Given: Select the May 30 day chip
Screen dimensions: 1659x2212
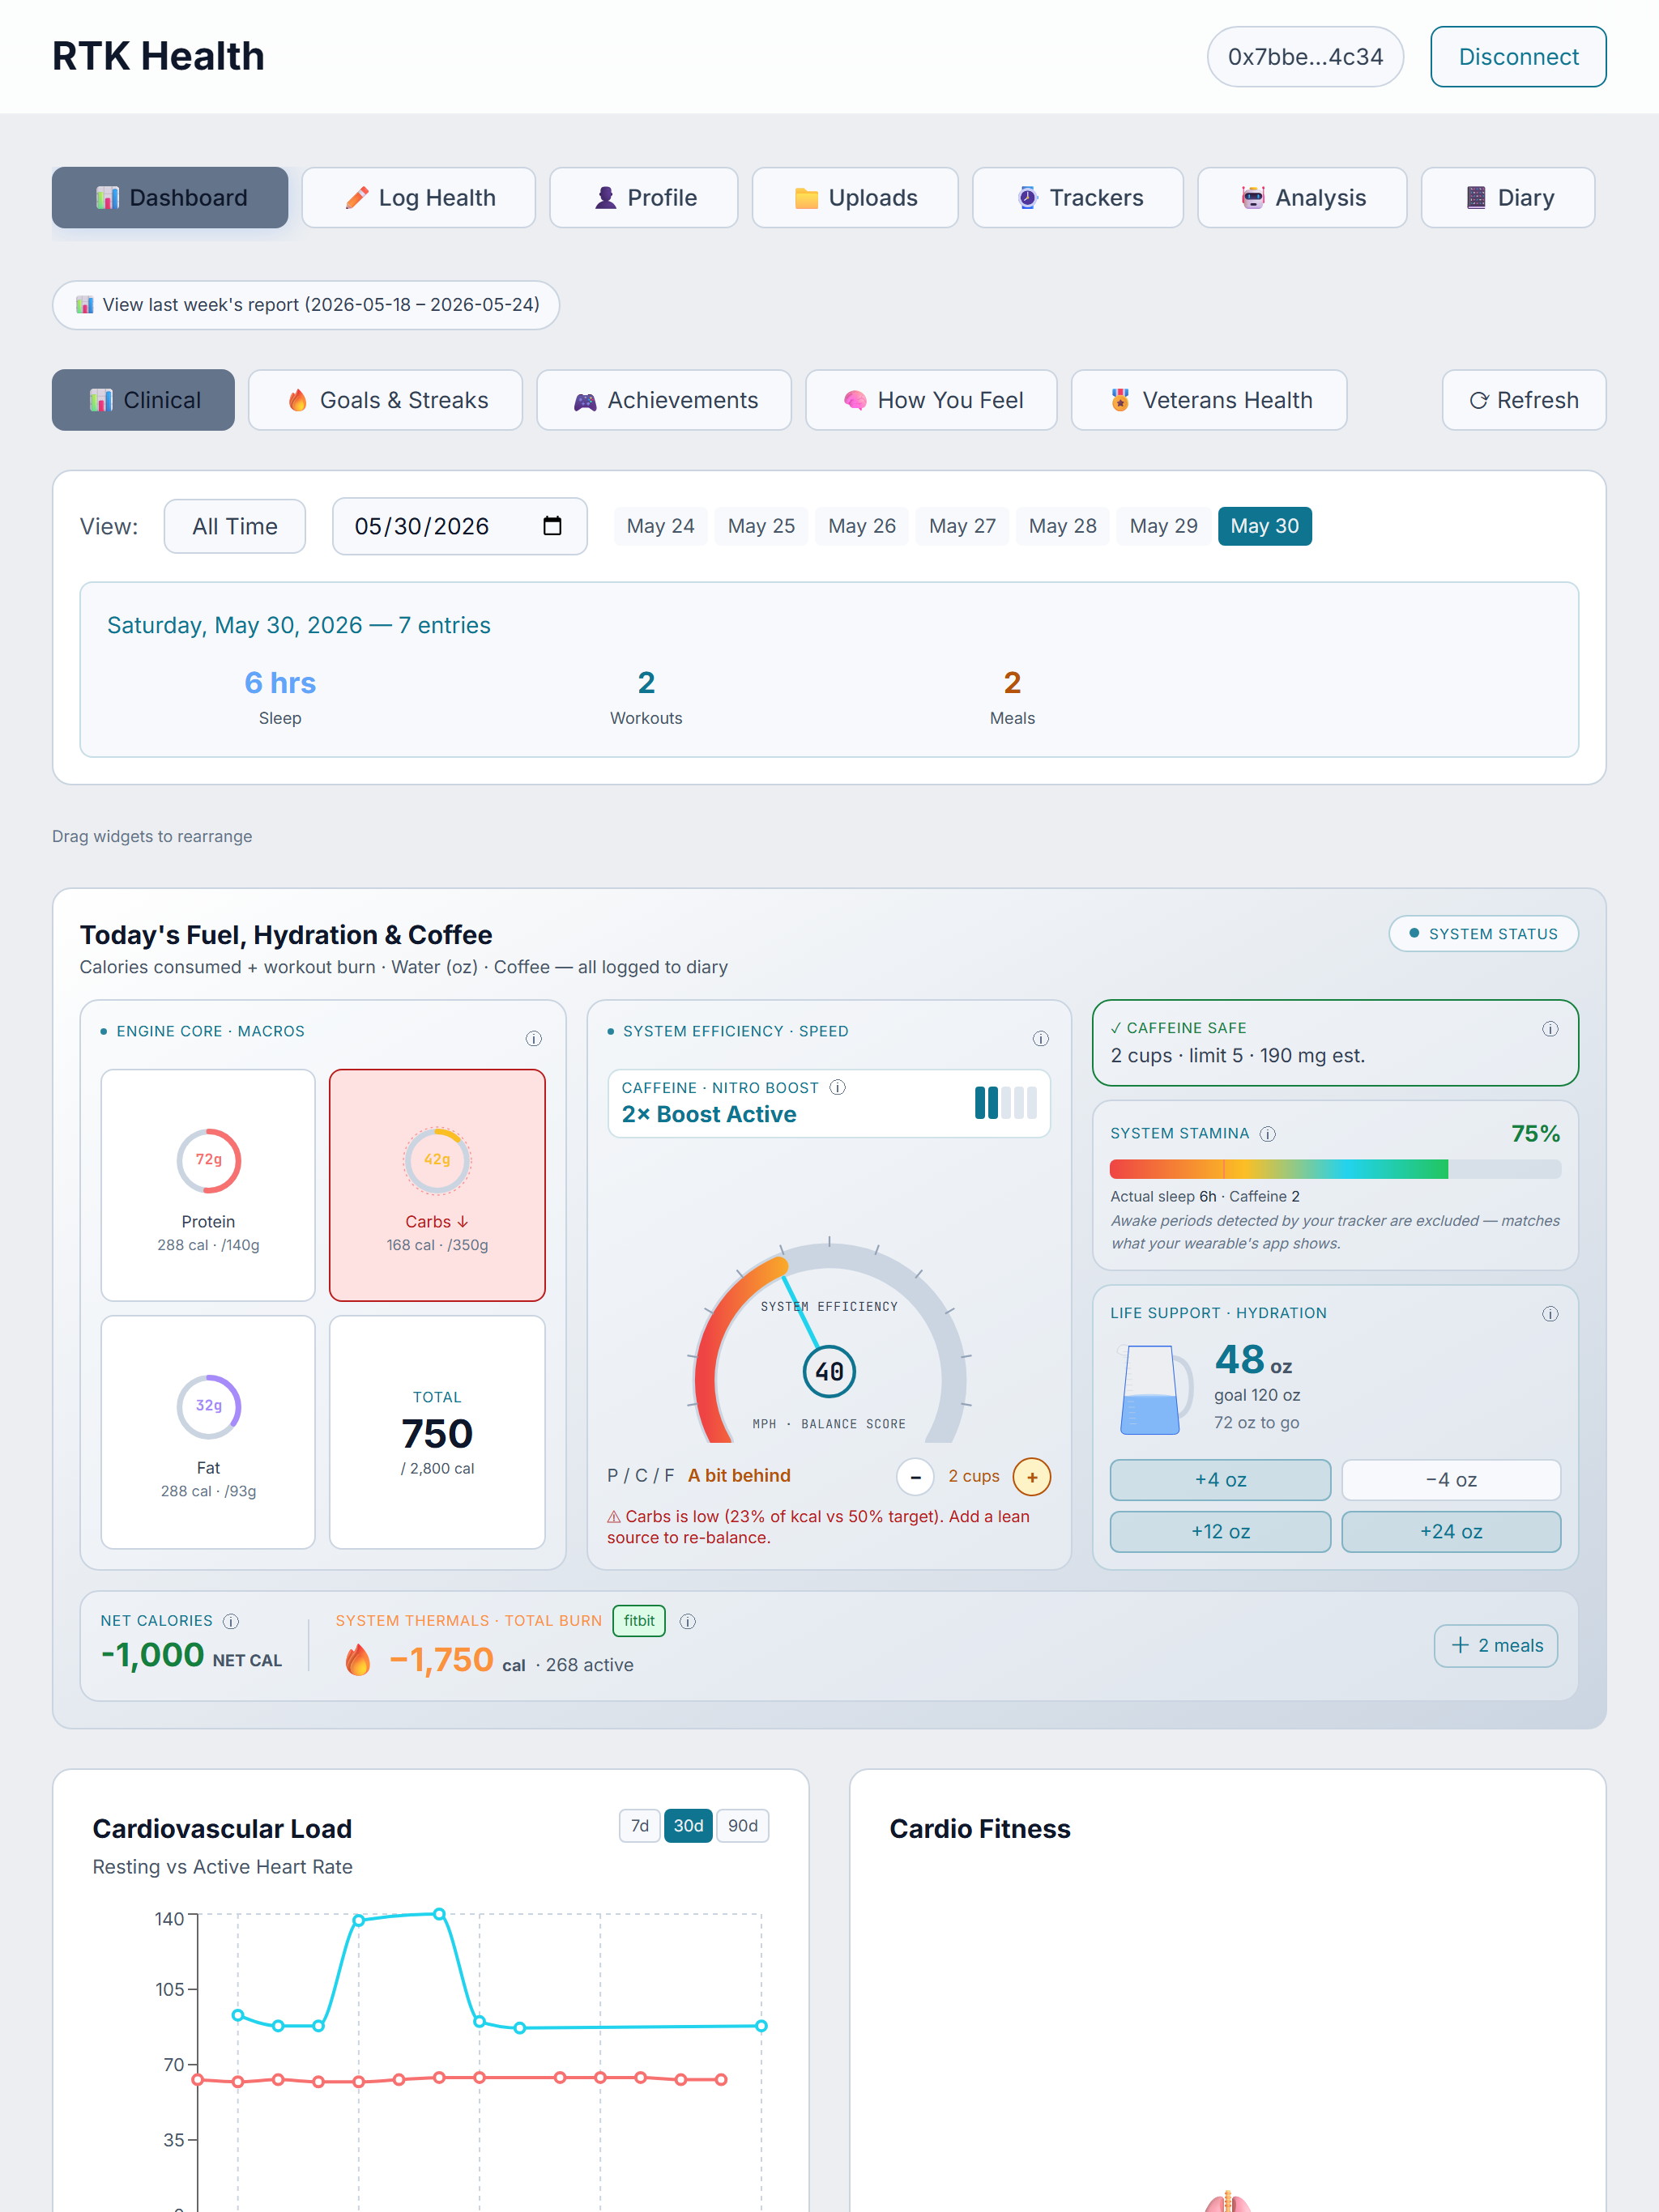Looking at the screenshot, I should click(x=1265, y=526).
